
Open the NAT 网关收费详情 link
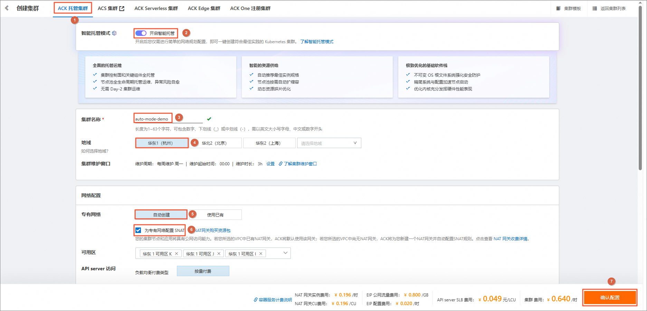tap(511, 239)
